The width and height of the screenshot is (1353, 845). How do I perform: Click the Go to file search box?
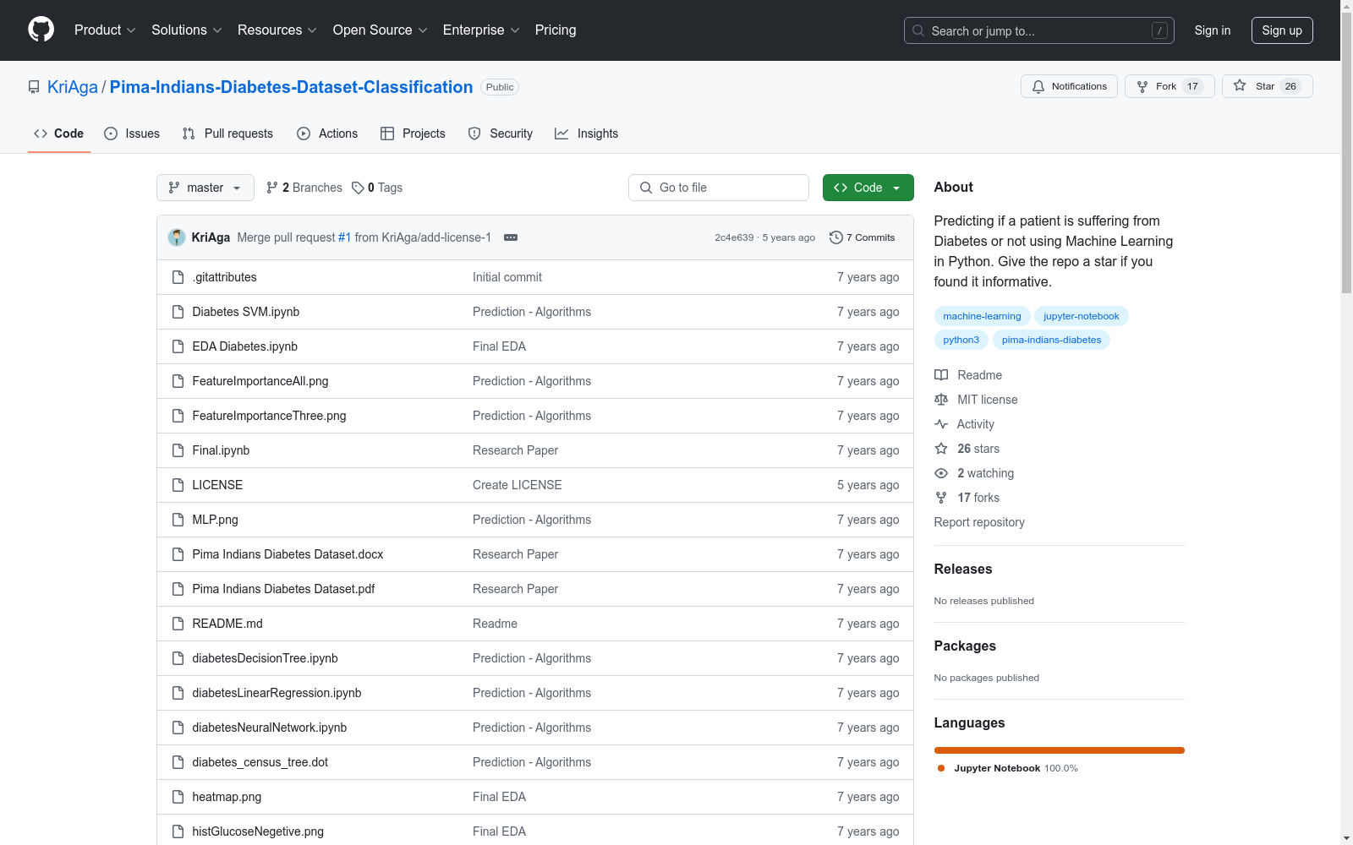pyautogui.click(x=719, y=188)
